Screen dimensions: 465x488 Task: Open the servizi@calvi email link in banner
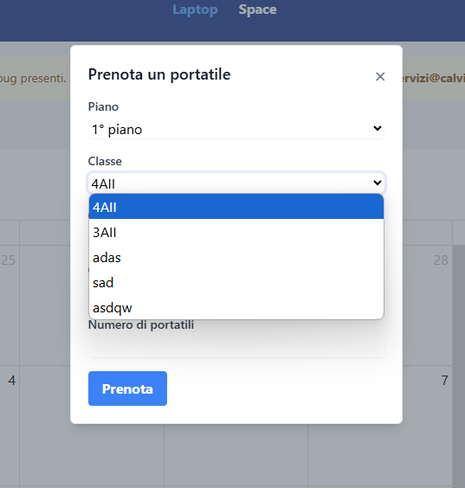tap(434, 78)
